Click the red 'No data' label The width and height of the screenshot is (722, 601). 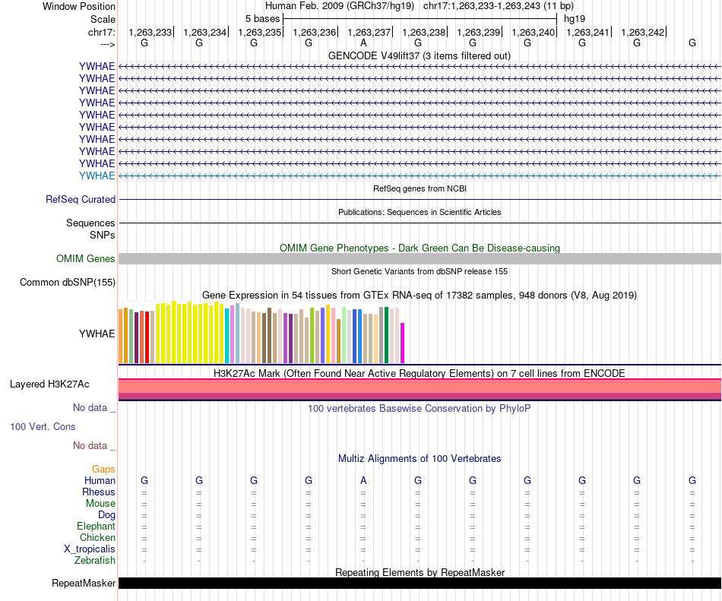[x=94, y=445]
